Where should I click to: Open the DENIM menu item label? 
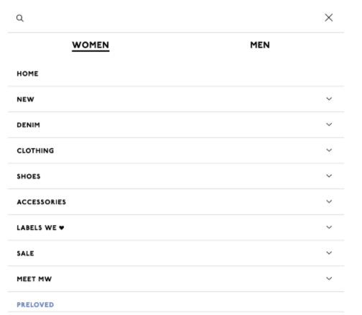coord(28,125)
